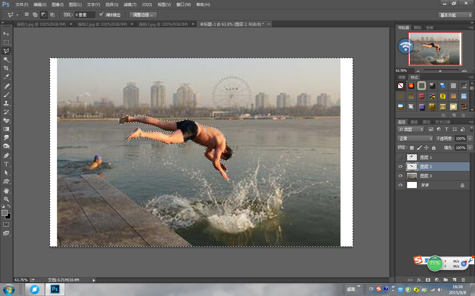
Task: Click the navigator zoom in button
Action: (464, 71)
